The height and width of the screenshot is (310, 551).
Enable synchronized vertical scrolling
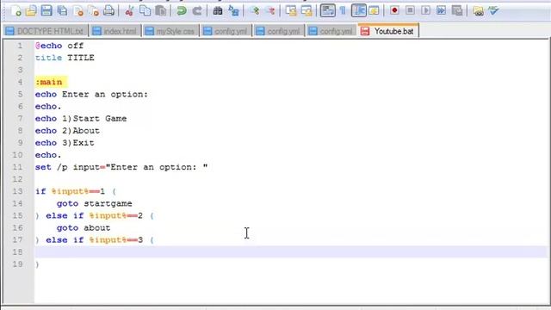tap(291, 11)
